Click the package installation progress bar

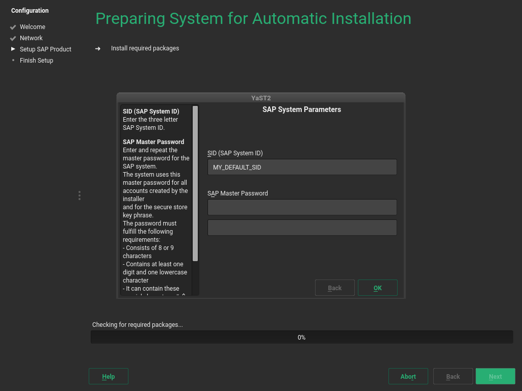(302, 337)
